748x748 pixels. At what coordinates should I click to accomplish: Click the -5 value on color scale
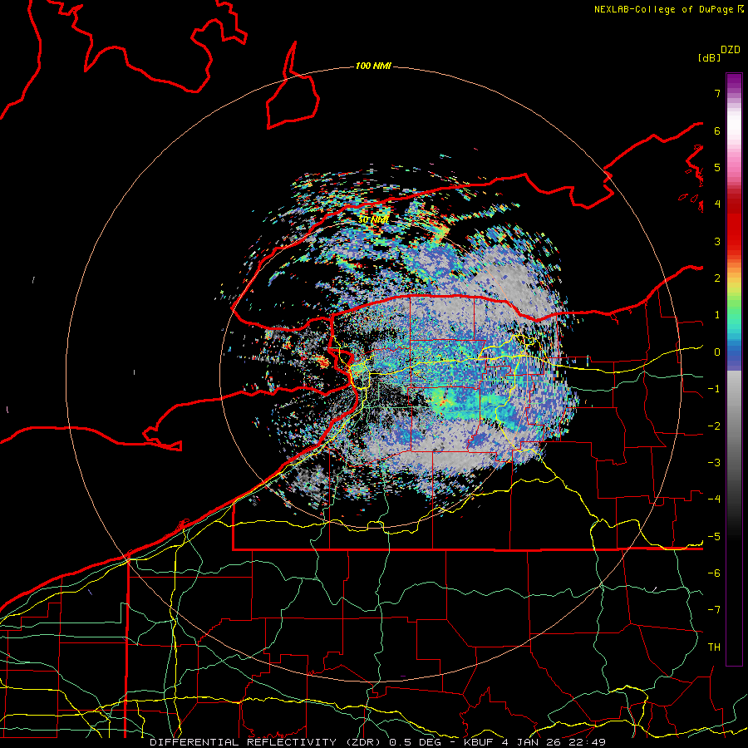714,537
